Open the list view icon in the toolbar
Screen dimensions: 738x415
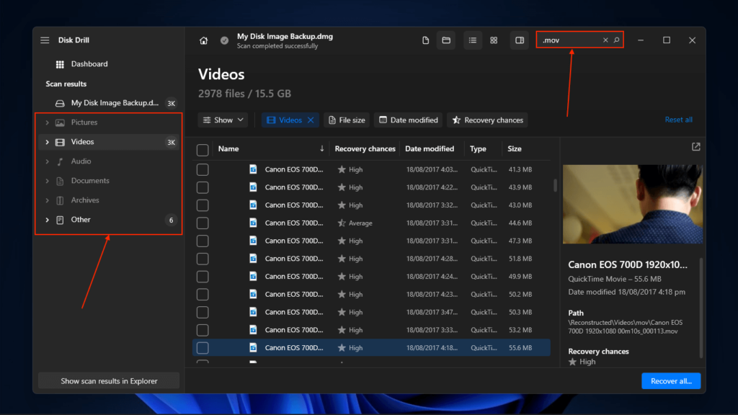[472, 40]
